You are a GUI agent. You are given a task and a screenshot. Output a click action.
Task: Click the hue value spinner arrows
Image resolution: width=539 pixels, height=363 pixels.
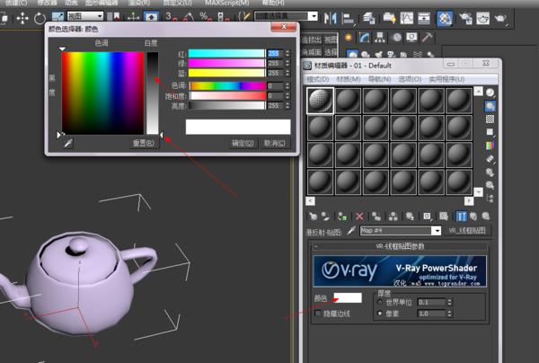point(287,85)
